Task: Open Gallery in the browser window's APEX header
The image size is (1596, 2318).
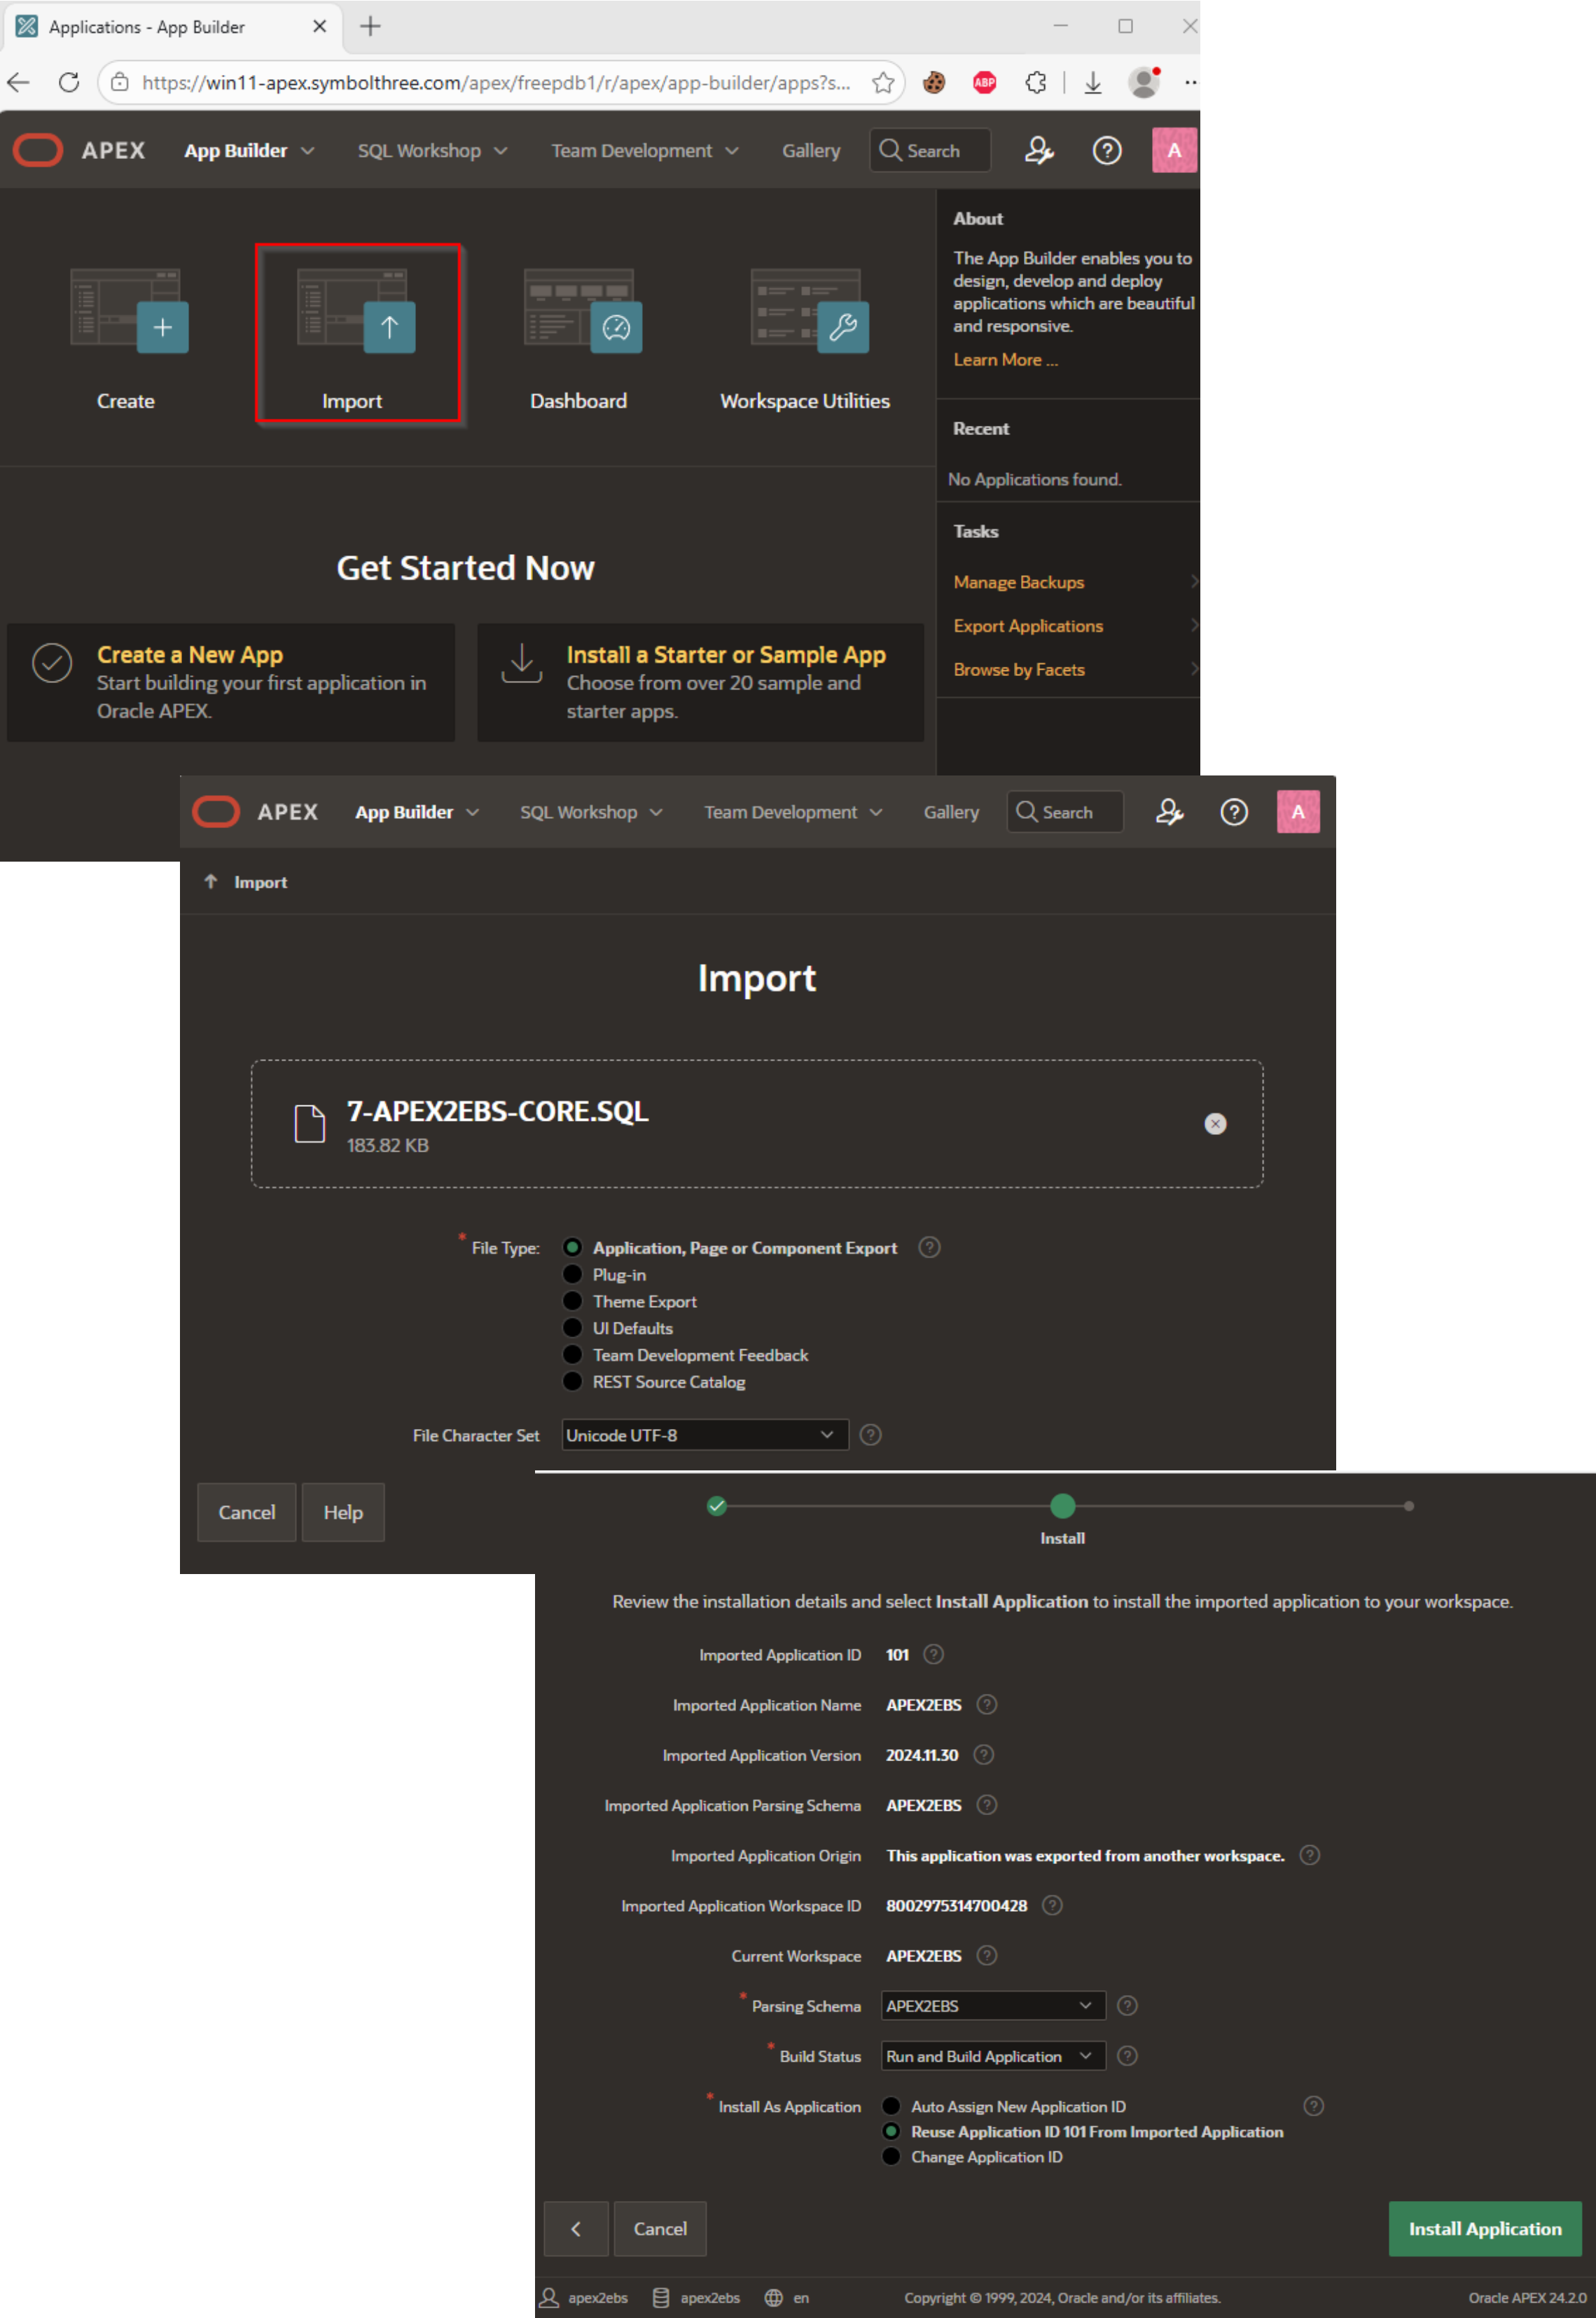Action: pos(811,151)
